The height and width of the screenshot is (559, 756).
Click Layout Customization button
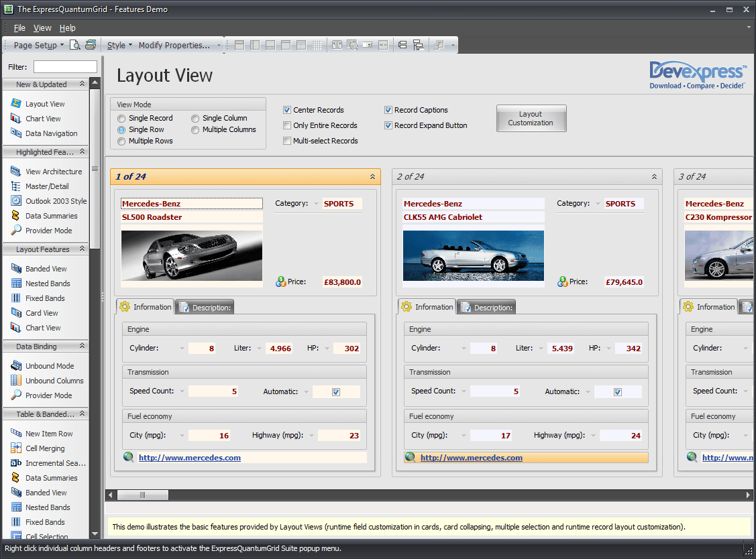pos(531,118)
